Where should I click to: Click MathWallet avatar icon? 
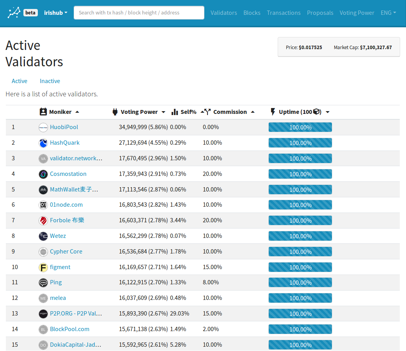point(43,190)
